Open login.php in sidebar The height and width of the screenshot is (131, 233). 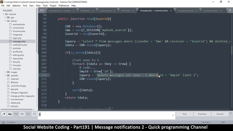coord(17,38)
